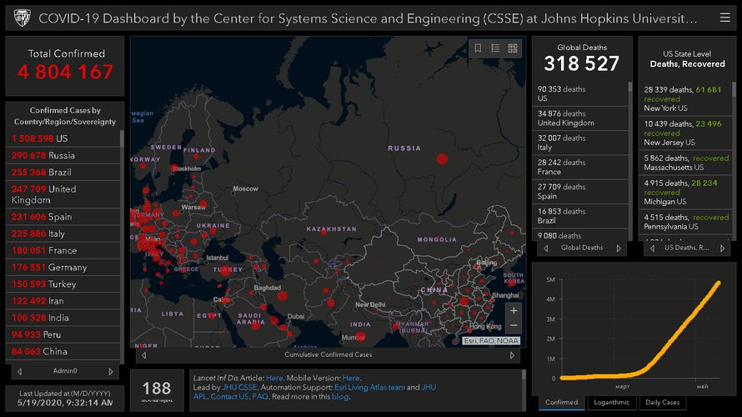Open the FAQ link

260,397
